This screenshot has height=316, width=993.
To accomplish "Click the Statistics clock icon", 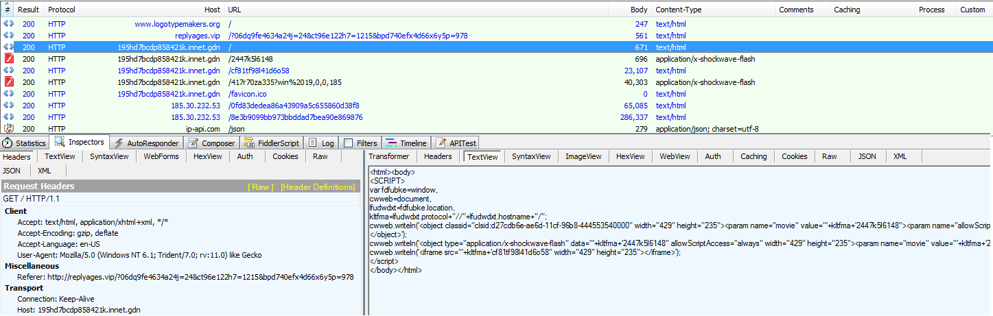I will [8, 143].
